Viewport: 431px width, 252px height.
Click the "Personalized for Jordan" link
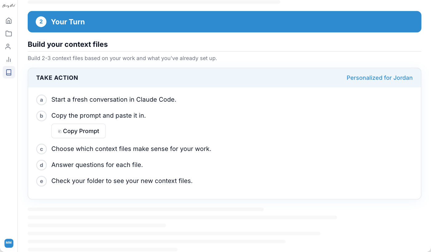[x=380, y=78]
